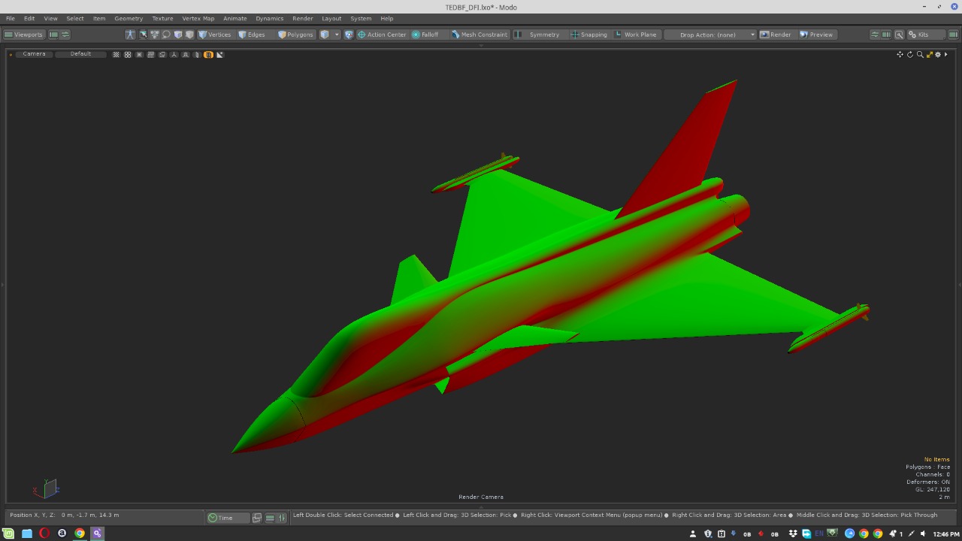Click the Time button in status bar
The image size is (962, 541).
(x=228, y=518)
